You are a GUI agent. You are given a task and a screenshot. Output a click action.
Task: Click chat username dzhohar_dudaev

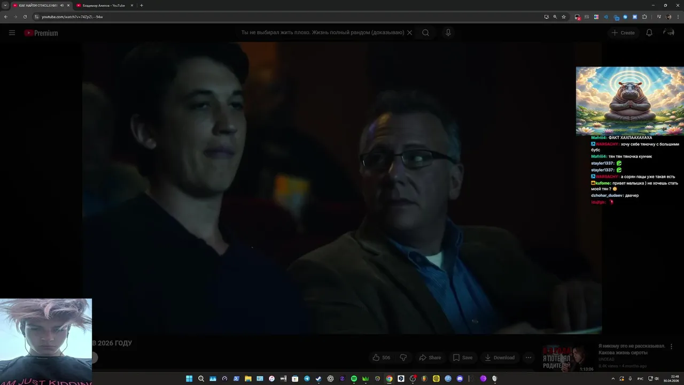pos(607,195)
